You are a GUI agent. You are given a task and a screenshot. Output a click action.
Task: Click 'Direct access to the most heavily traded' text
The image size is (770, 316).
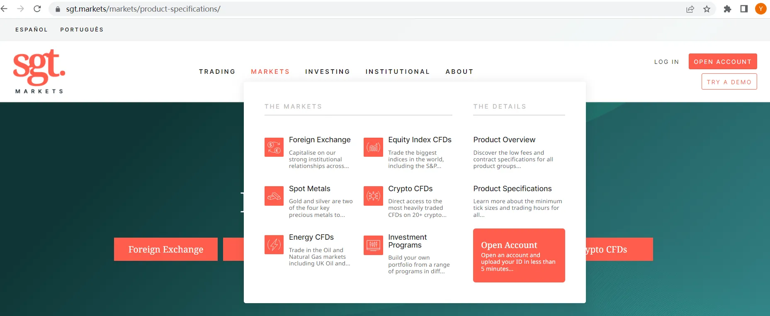click(417, 208)
